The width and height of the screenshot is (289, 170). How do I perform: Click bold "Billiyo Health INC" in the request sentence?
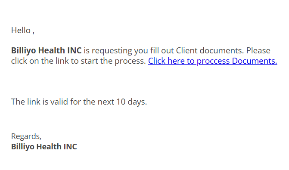coord(46,51)
